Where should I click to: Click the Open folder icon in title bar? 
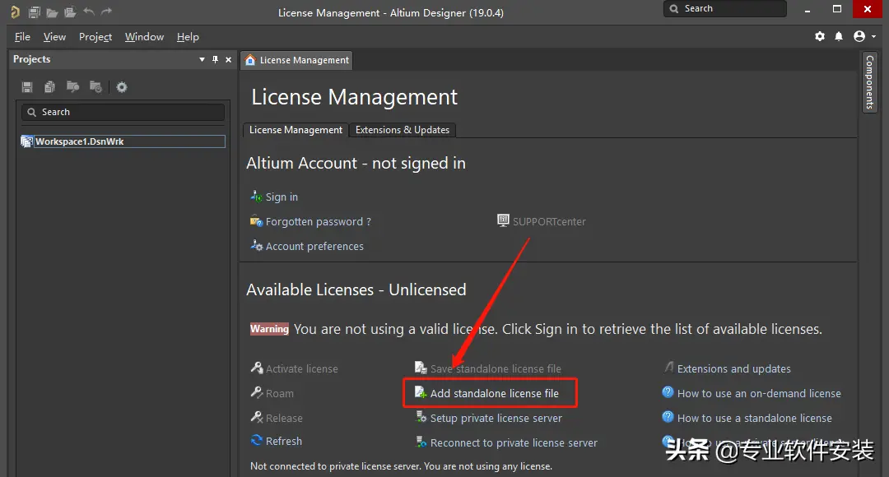click(x=52, y=12)
